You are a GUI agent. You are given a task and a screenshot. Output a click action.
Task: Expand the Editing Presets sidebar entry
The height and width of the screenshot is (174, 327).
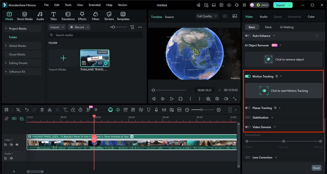click(6, 63)
